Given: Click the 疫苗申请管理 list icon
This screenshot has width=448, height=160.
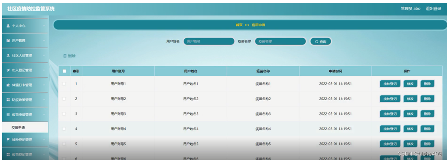Looking at the screenshot, I should 8,115.
